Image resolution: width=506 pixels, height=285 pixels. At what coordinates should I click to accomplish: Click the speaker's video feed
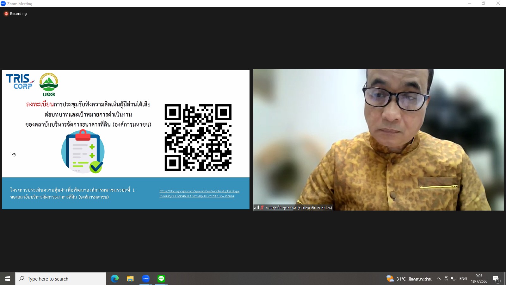379,140
